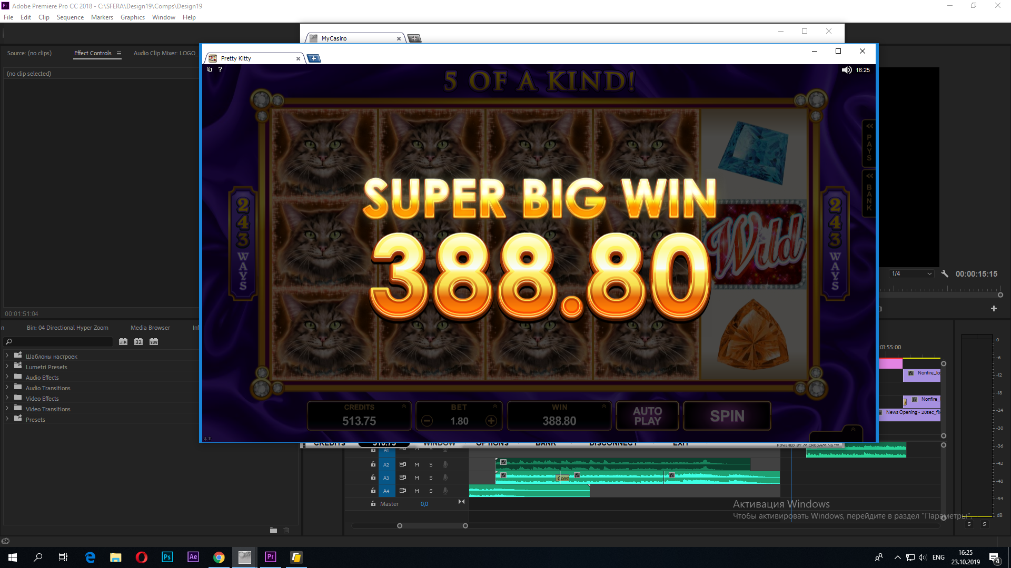Open Photoshop from the taskbar

point(167,557)
